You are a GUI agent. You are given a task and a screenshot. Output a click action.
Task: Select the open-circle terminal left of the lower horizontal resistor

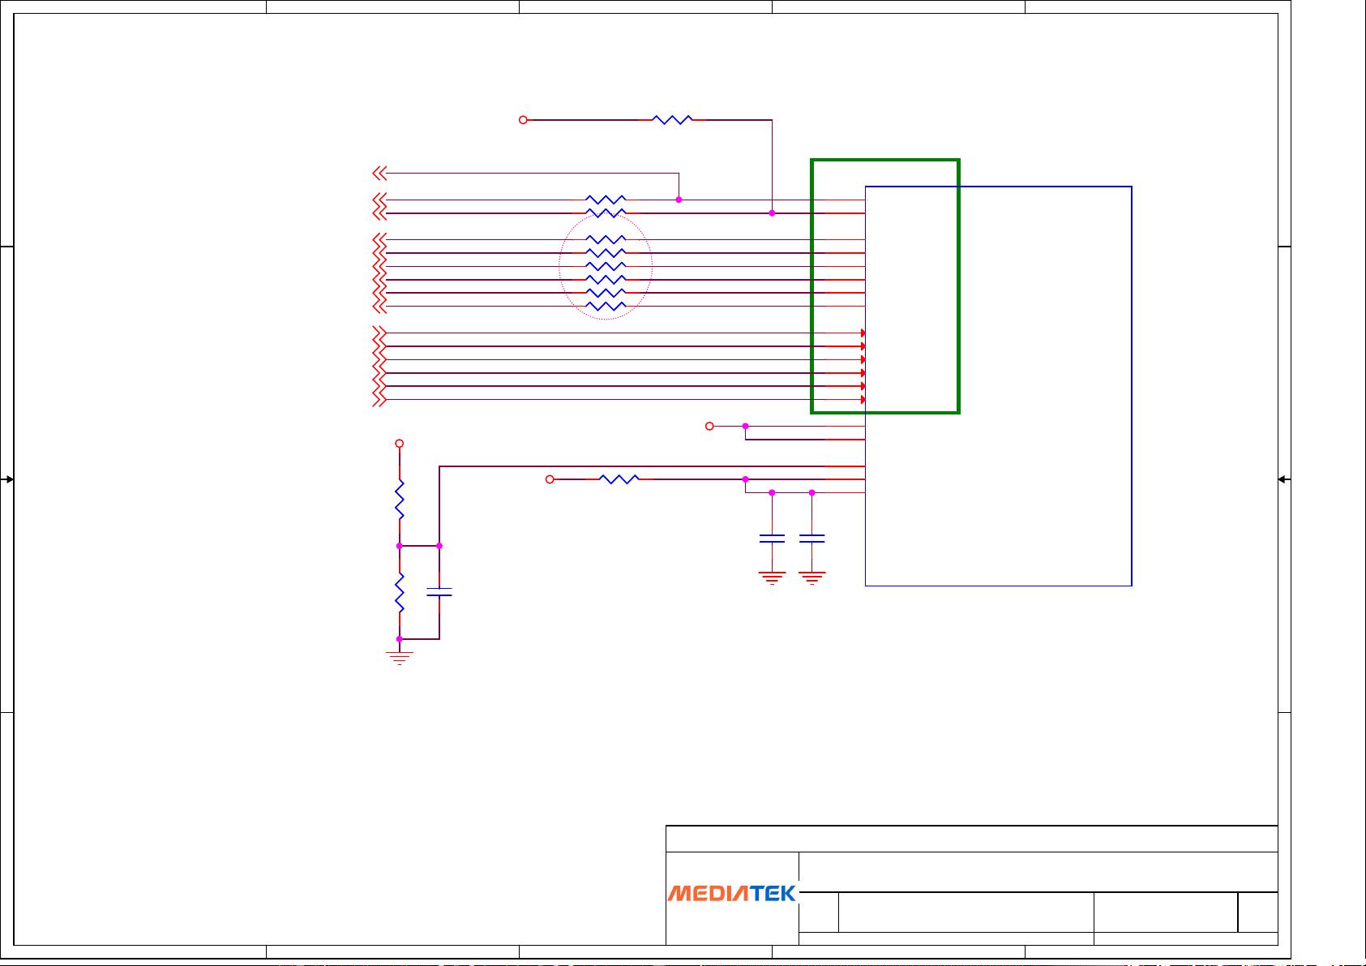550,479
